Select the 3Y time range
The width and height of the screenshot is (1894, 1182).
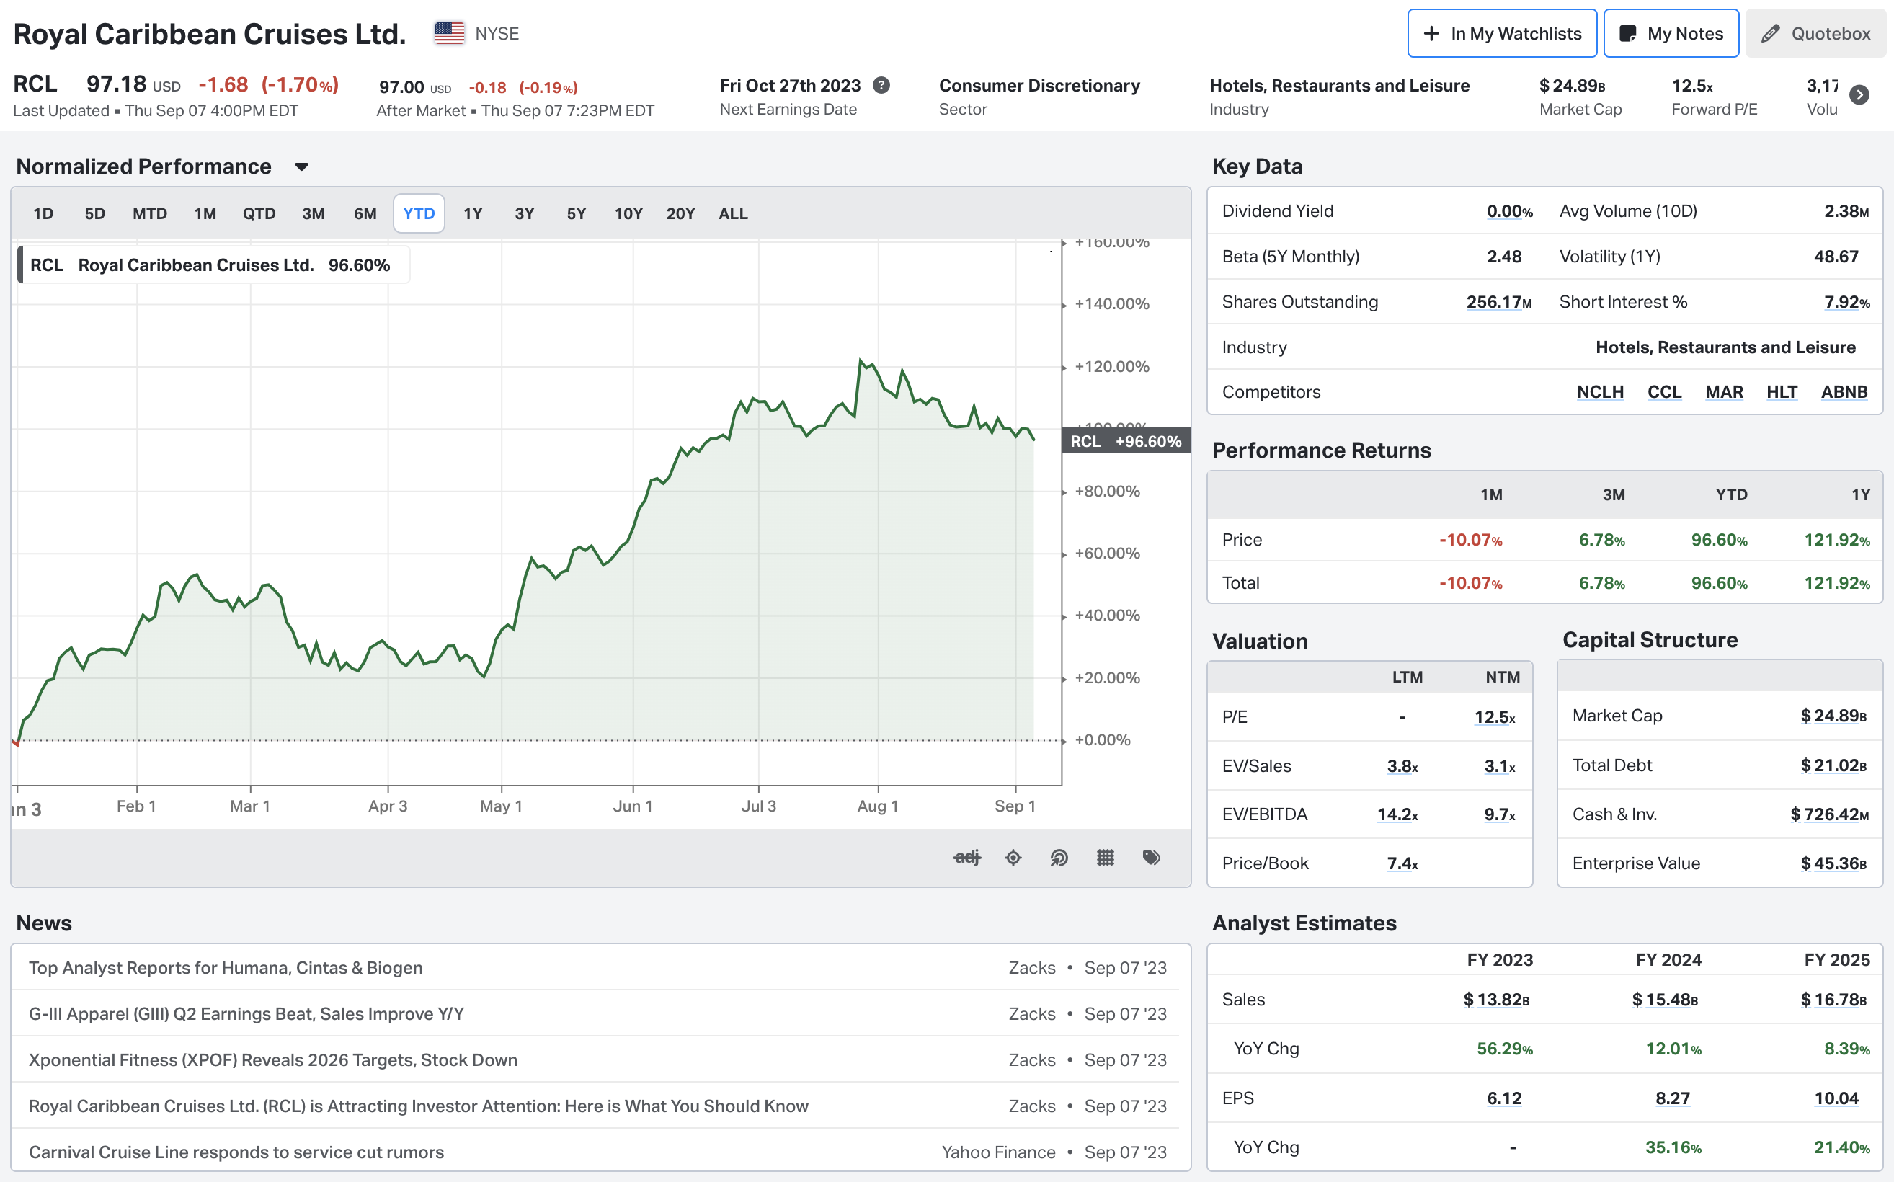pyautogui.click(x=525, y=213)
